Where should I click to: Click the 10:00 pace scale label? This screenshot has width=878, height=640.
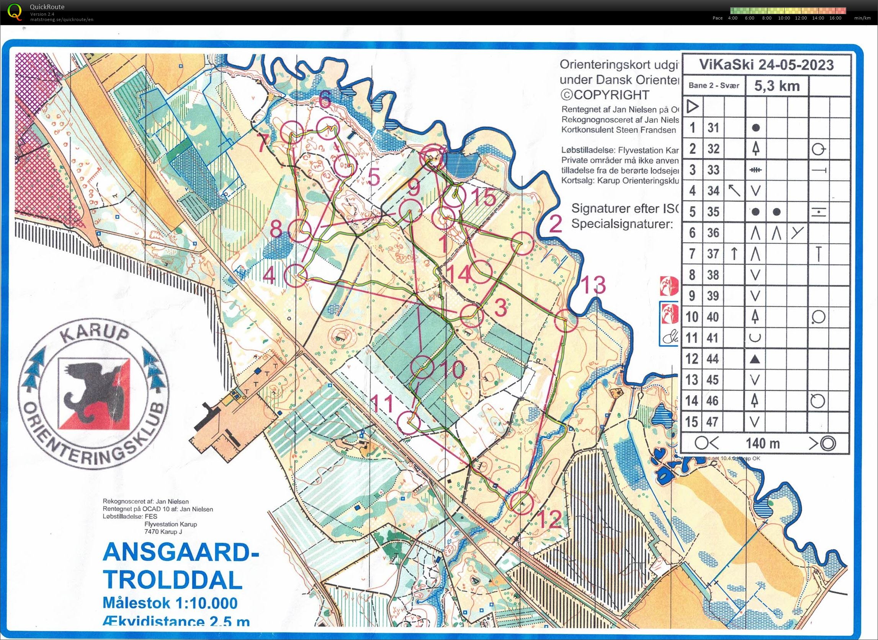(x=784, y=18)
